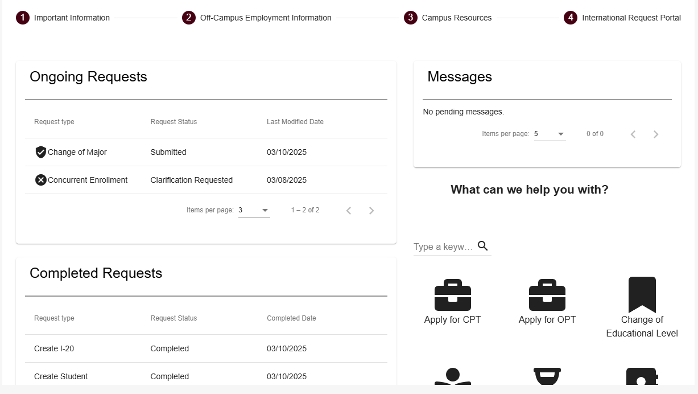This screenshot has height=394, width=698.
Task: Open the Apply for OPT briefcase icon
Action: coord(547,295)
